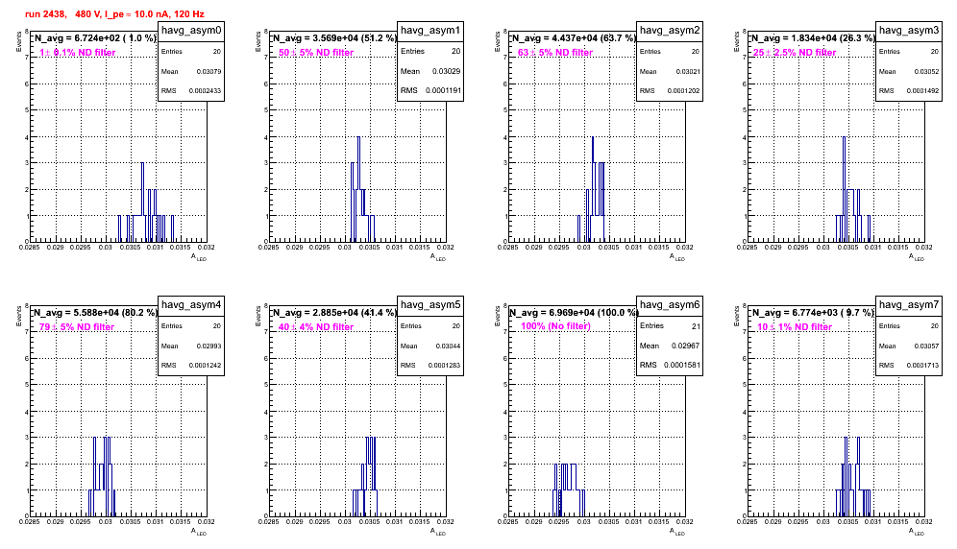
Task: Click Entries 21 in havg_asym6 stats
Action: click(x=670, y=325)
